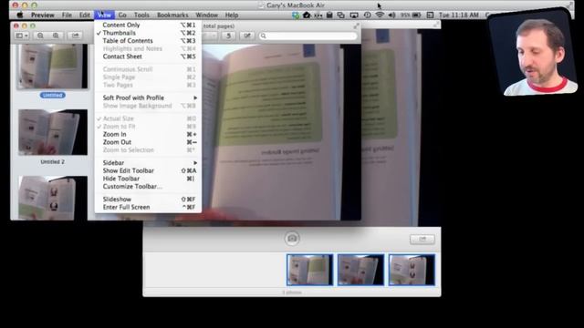Close the open View menu

[104, 15]
